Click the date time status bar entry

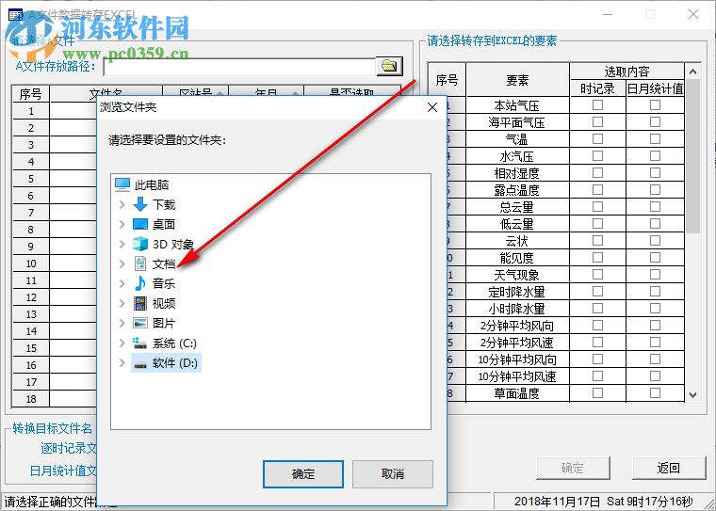tap(603, 502)
